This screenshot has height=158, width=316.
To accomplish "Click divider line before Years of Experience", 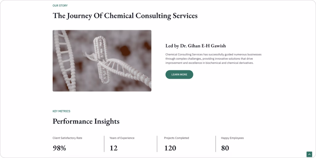I will (104, 144).
